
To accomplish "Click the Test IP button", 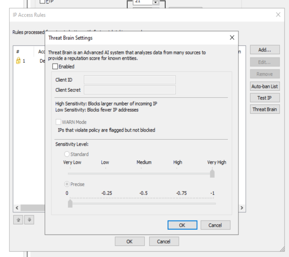I will [x=265, y=98].
